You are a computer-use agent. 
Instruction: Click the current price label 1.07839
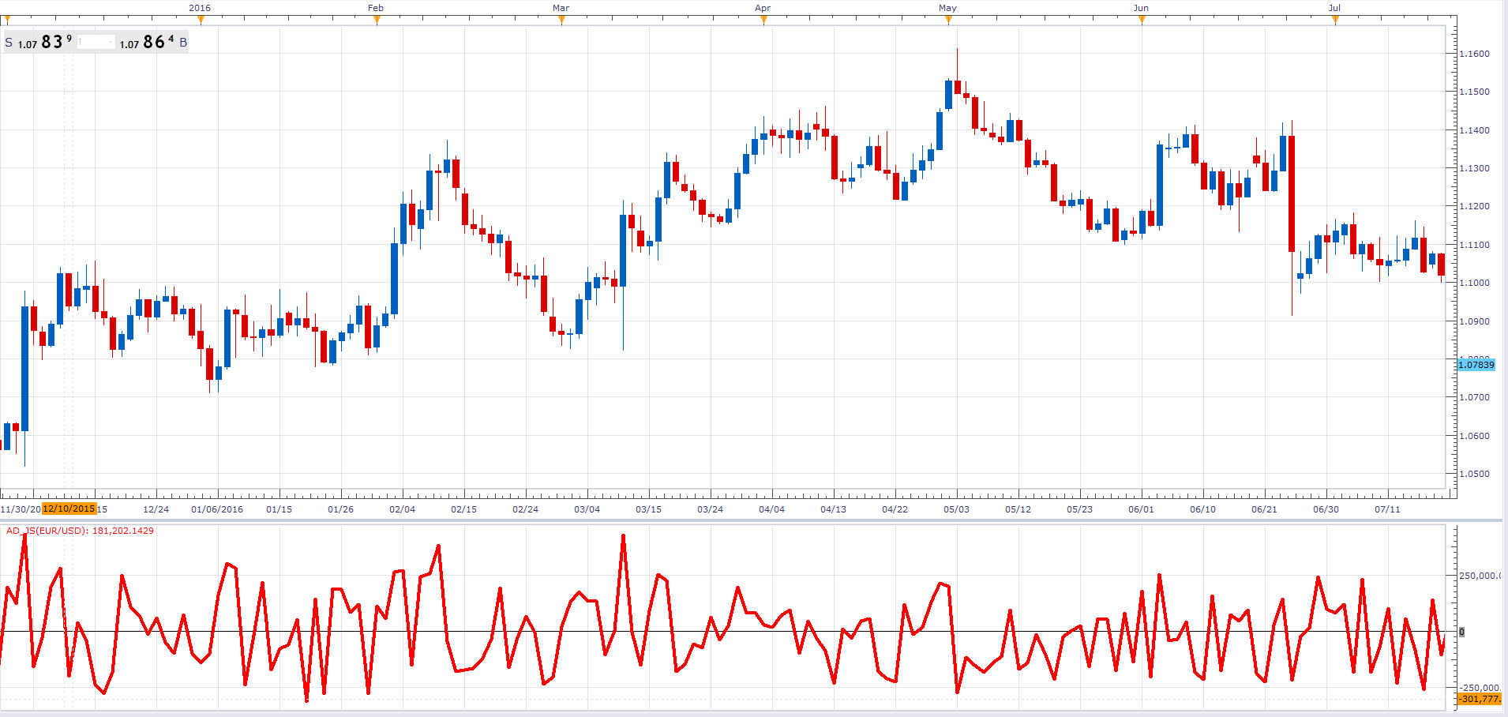(x=1476, y=364)
